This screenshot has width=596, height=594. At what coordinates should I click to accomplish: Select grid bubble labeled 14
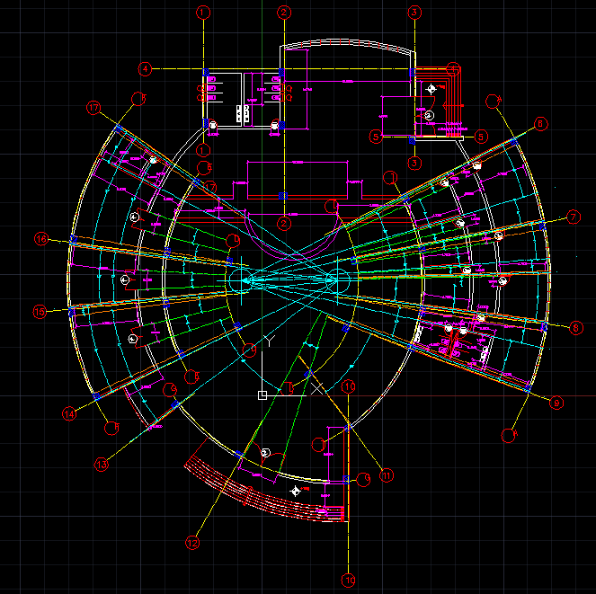point(69,413)
